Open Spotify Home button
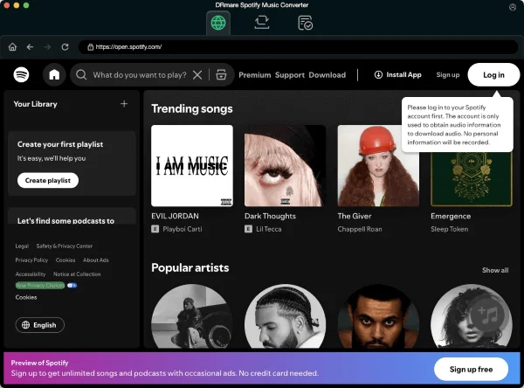 [54, 74]
